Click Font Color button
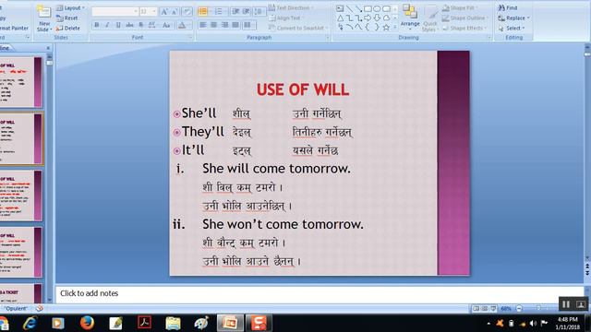The width and height of the screenshot is (591, 332). 183,25
